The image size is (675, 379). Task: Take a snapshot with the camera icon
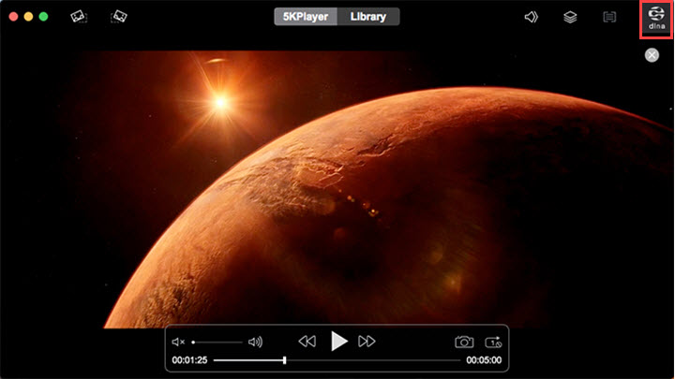tap(464, 343)
